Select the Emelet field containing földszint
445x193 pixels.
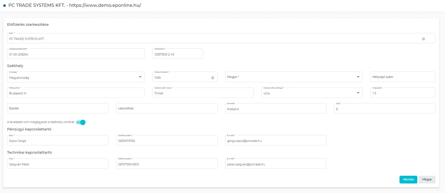275,109
